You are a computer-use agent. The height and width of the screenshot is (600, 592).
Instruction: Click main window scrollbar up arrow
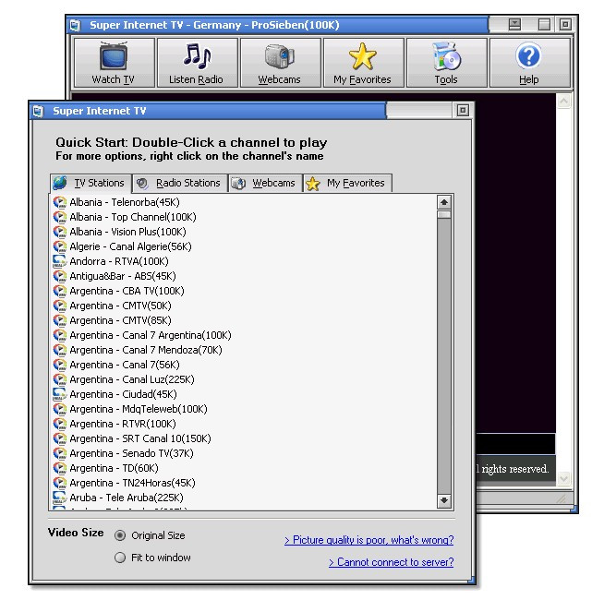coord(564,102)
